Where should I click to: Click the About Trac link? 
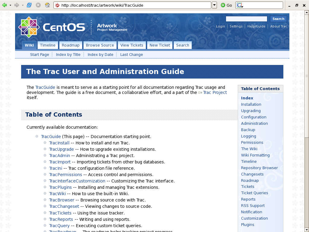pyautogui.click(x=279, y=26)
